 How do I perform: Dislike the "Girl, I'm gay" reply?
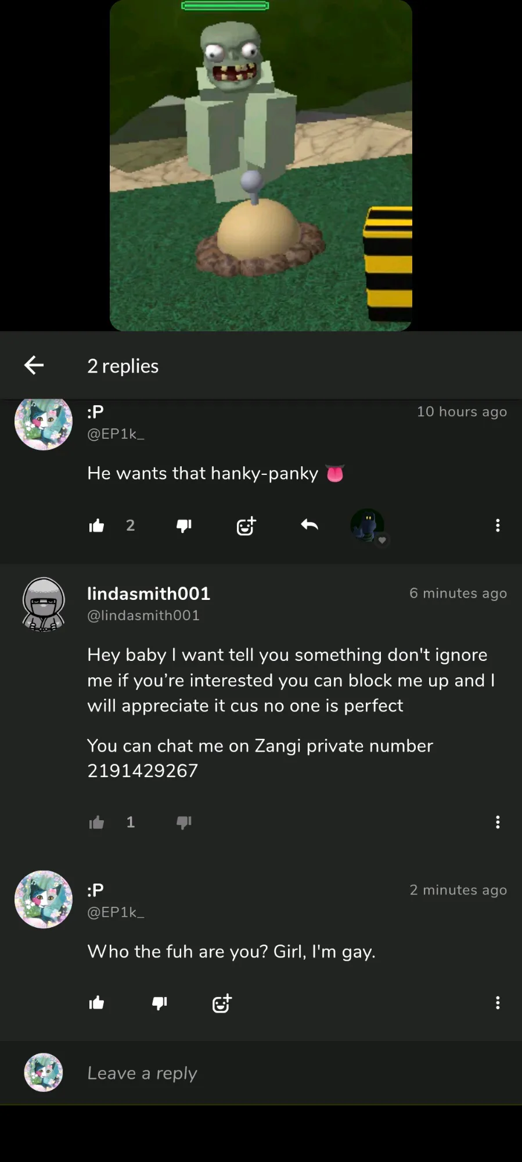(160, 1003)
